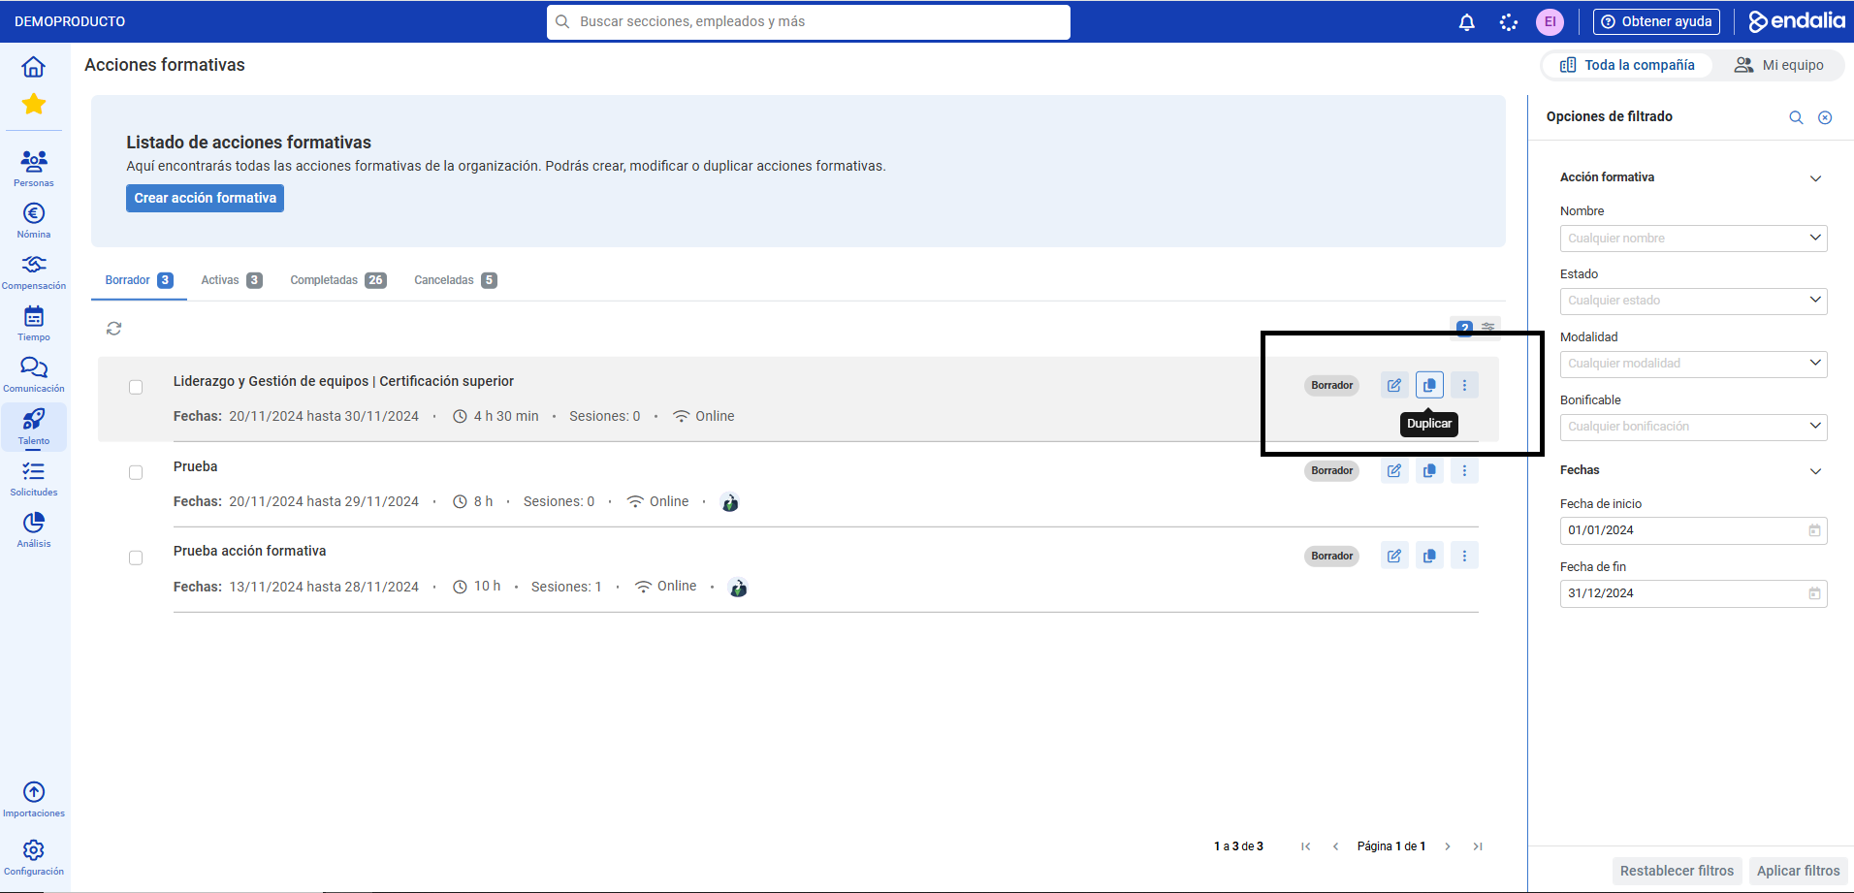Open Comunicación section in sidebar
The height and width of the screenshot is (893, 1854).
coord(34,374)
